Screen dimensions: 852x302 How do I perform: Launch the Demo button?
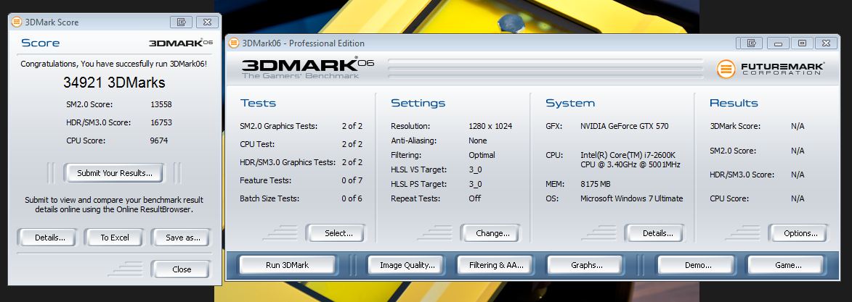[x=696, y=265]
